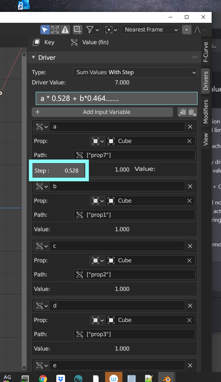221x382 pixels.
Task: Open the funnel Filters popover
Action: (93, 30)
